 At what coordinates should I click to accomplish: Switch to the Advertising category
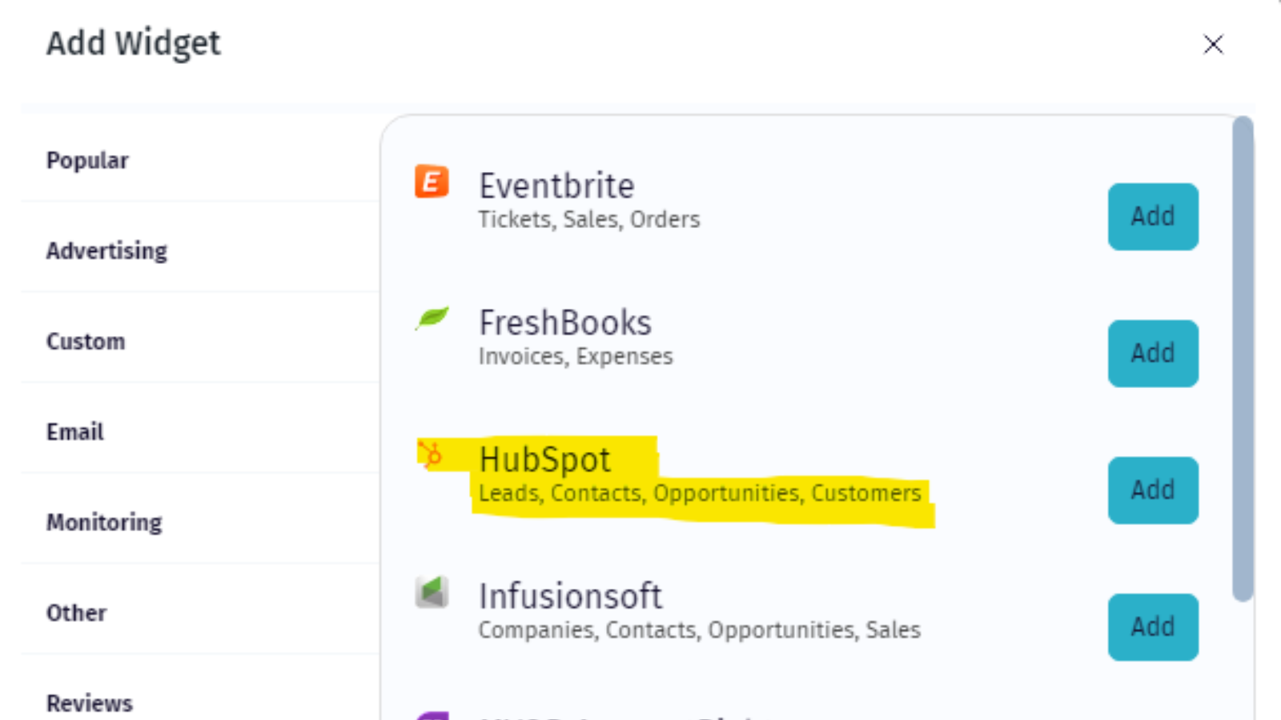(106, 250)
